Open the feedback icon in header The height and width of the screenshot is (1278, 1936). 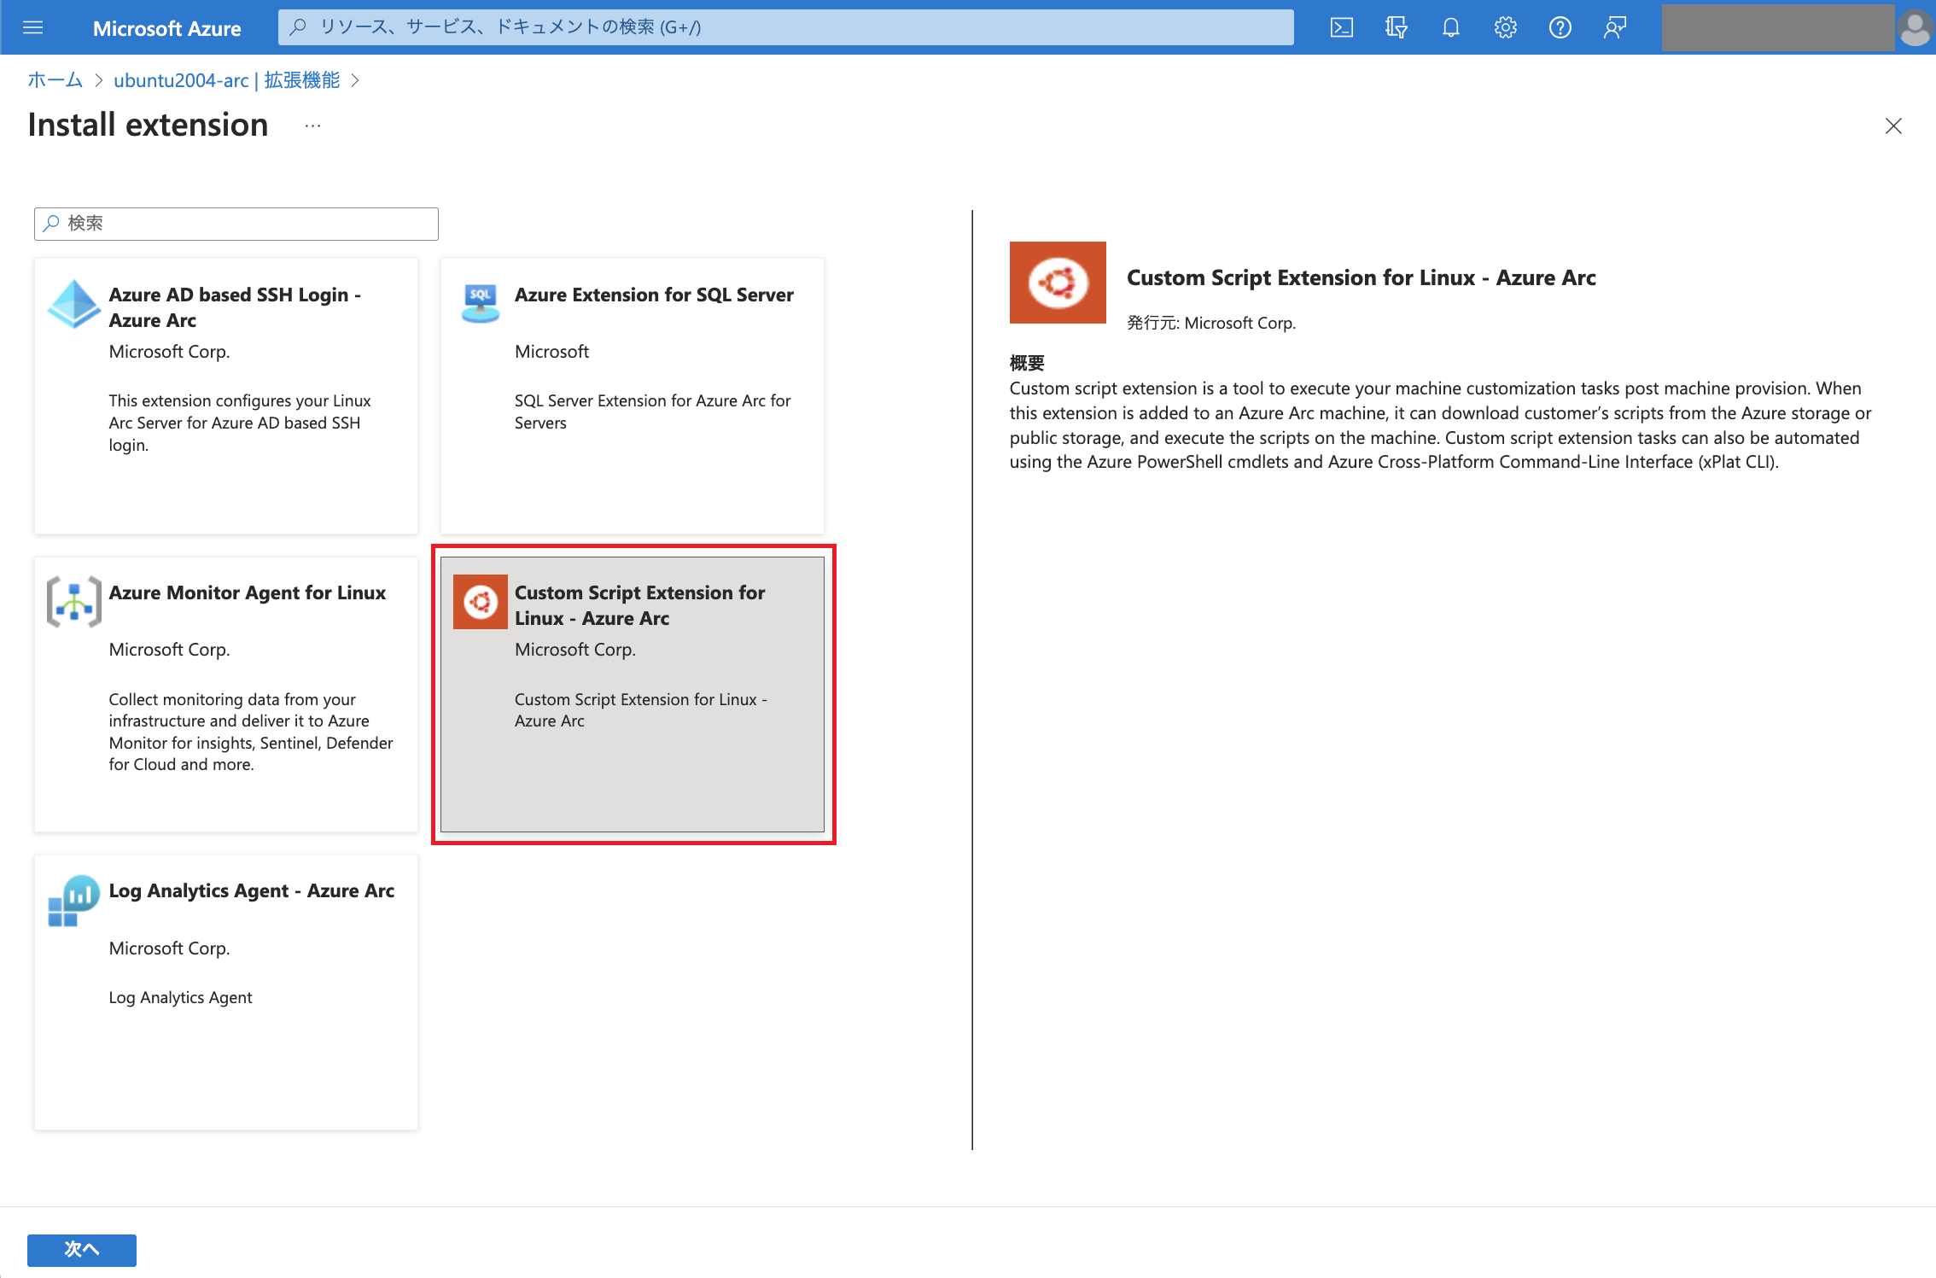(x=1614, y=27)
